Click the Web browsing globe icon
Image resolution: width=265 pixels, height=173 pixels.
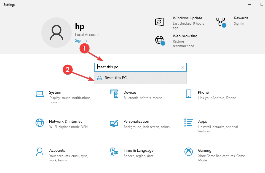point(160,41)
